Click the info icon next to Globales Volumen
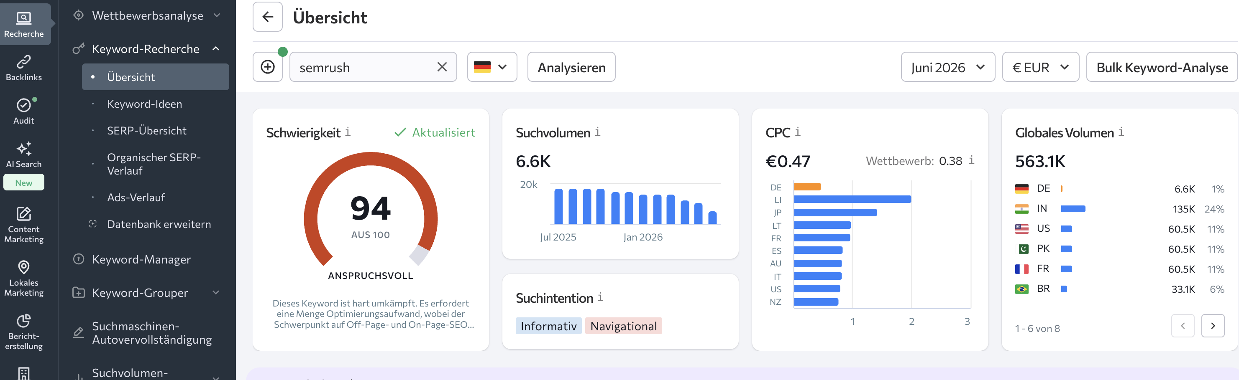This screenshot has width=1239, height=380. (1121, 131)
